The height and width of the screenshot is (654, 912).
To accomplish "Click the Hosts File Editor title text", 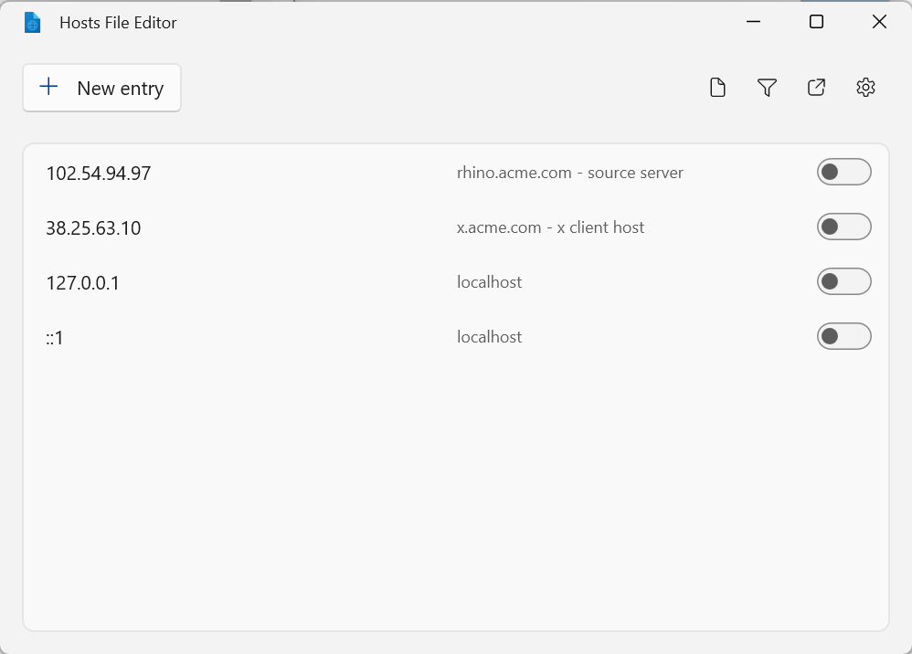I will point(117,22).
